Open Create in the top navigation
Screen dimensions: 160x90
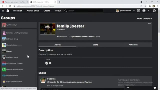point(47,11)
